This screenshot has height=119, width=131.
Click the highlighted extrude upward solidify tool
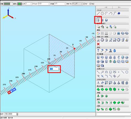click(x=98, y=20)
